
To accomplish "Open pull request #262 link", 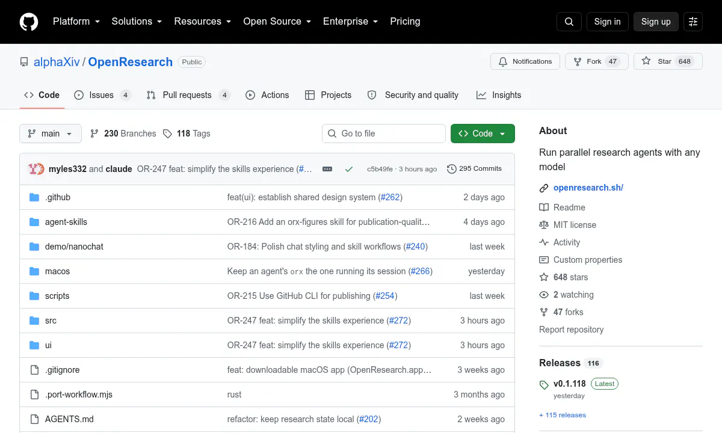I will [390, 197].
